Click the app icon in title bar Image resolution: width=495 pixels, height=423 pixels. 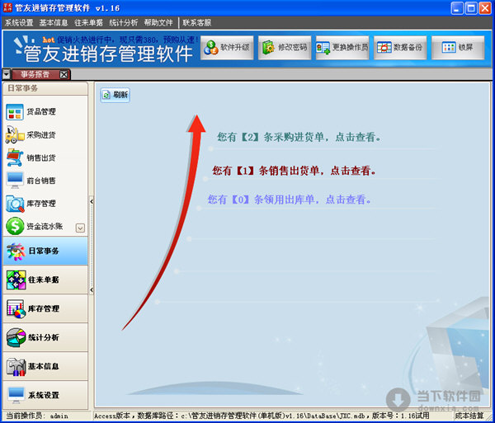tap(7, 7)
